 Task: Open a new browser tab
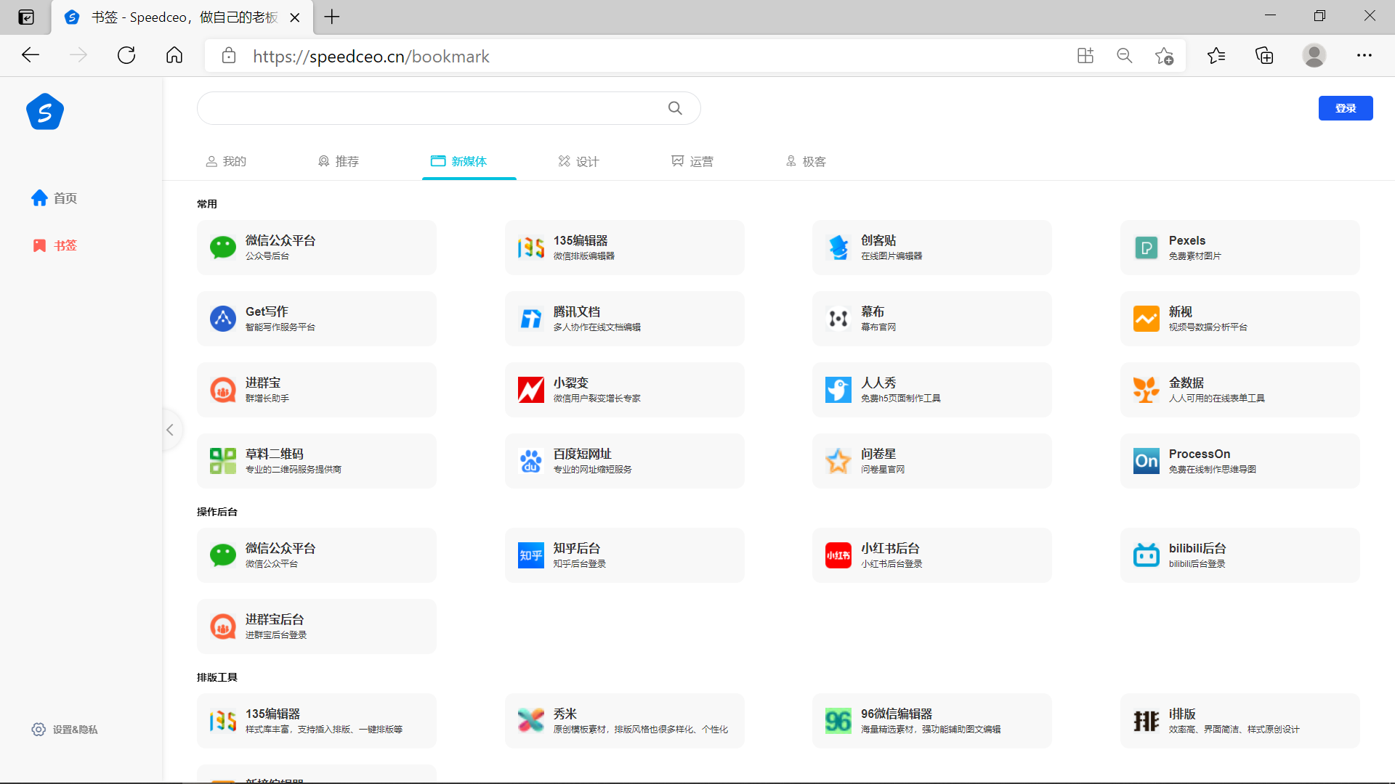click(332, 17)
